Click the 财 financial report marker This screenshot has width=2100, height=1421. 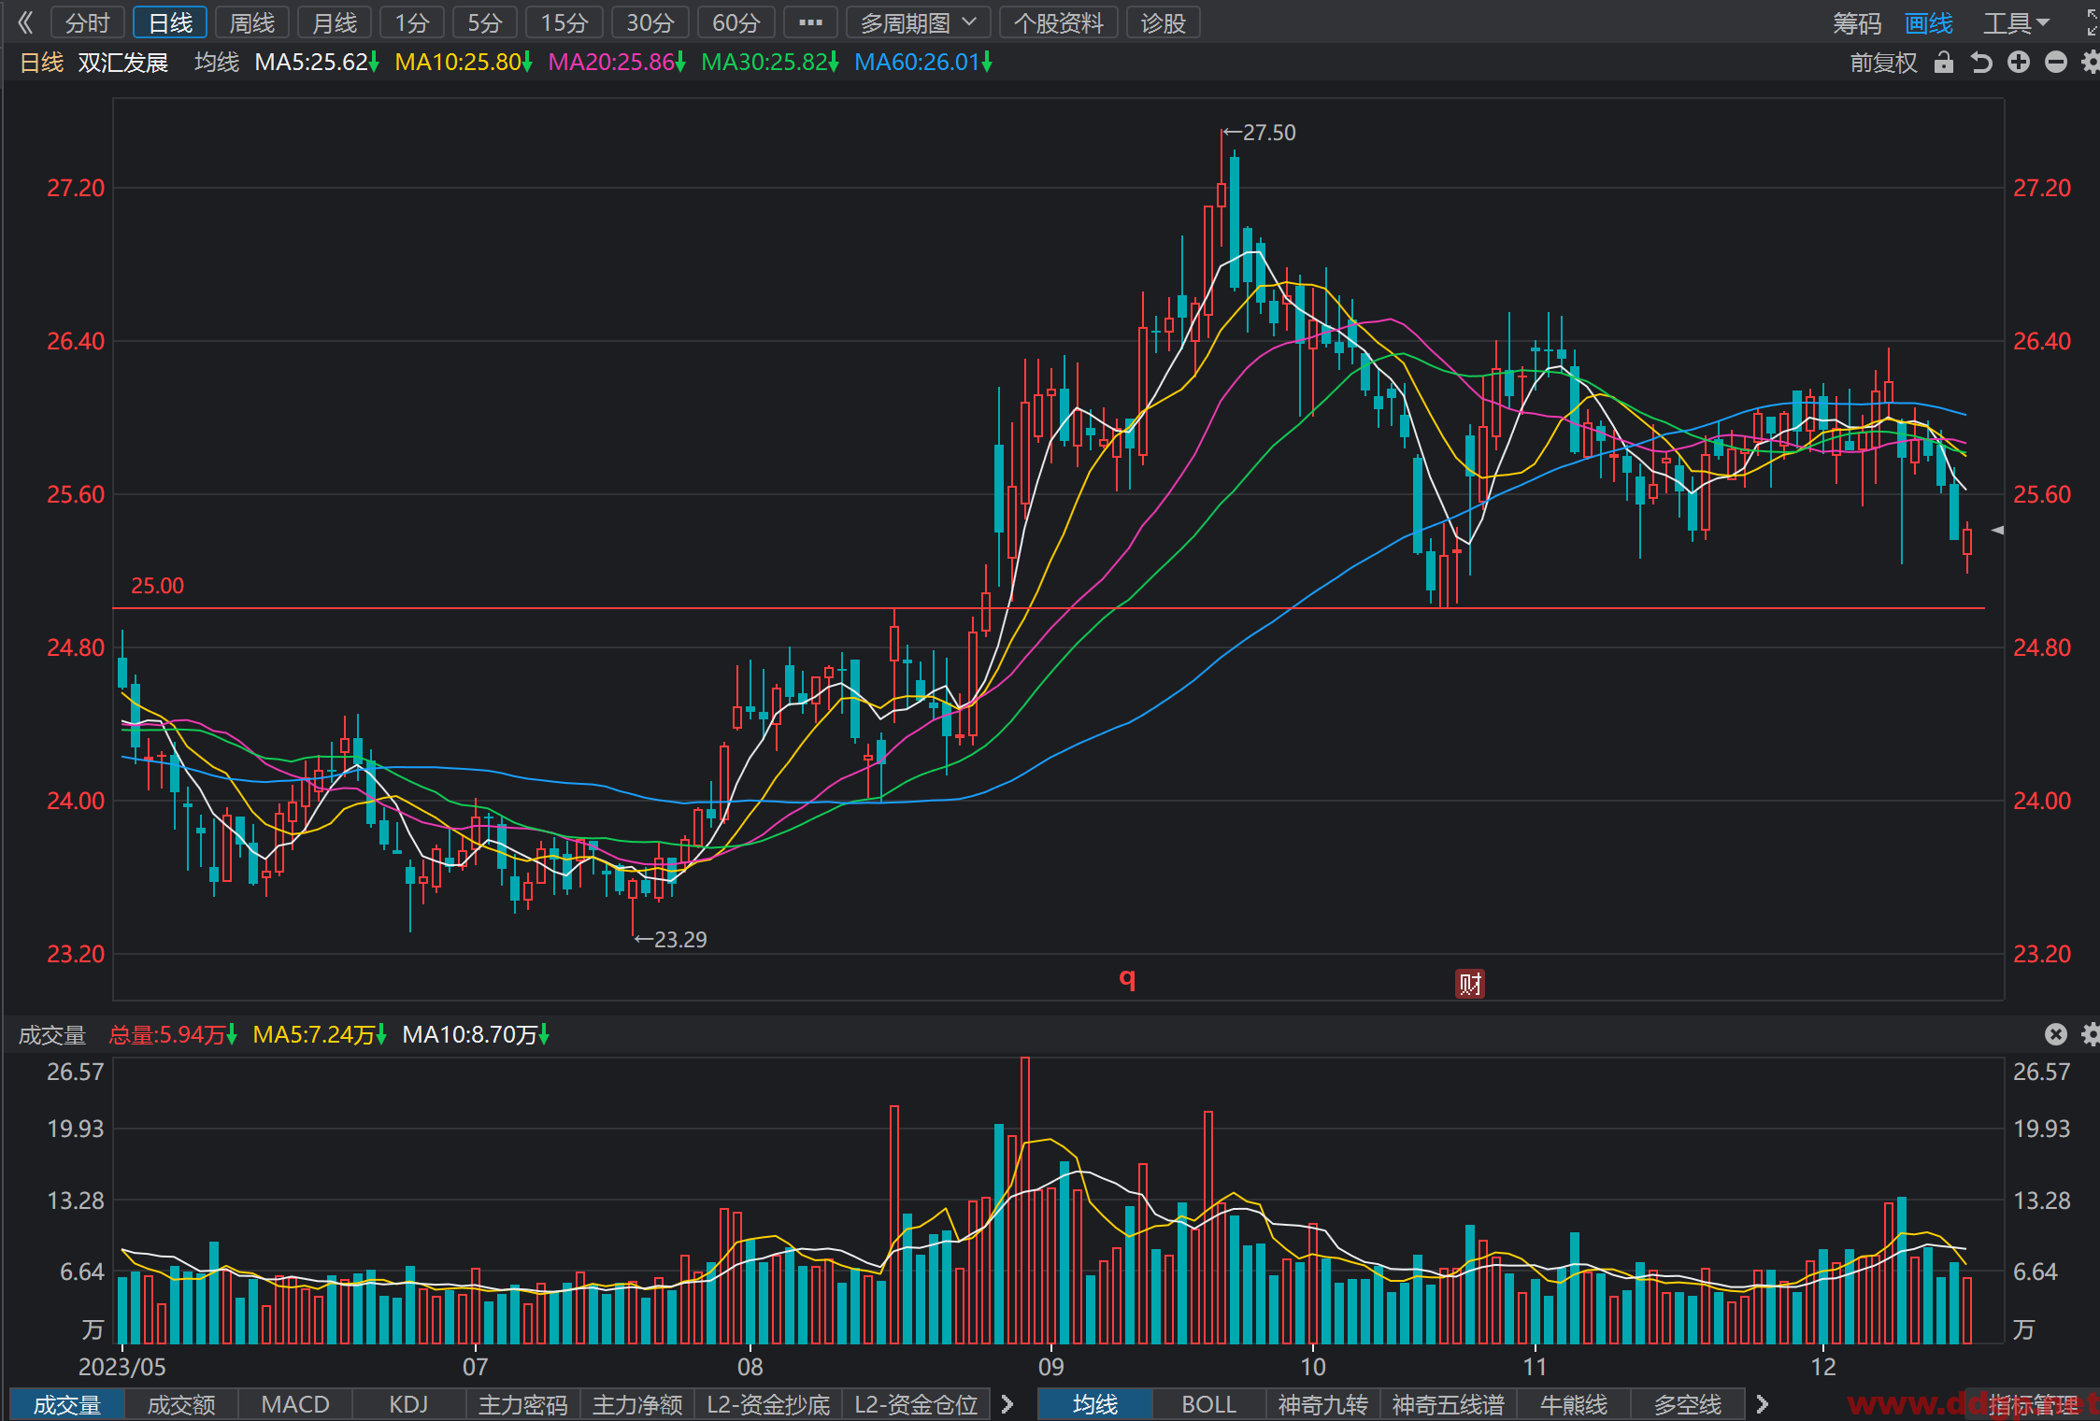[x=1470, y=983]
